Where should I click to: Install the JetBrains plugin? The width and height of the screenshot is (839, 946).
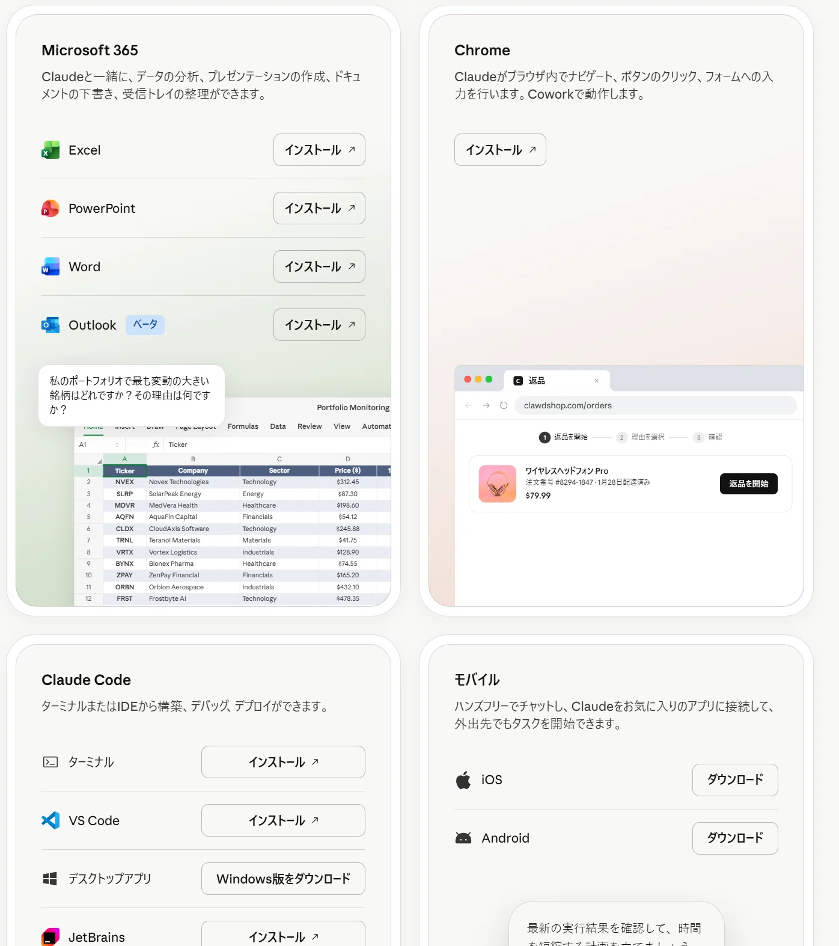pyautogui.click(x=283, y=934)
